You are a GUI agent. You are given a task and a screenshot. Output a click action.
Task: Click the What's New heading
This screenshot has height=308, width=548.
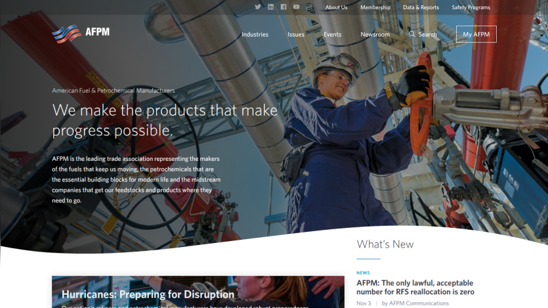tap(385, 244)
